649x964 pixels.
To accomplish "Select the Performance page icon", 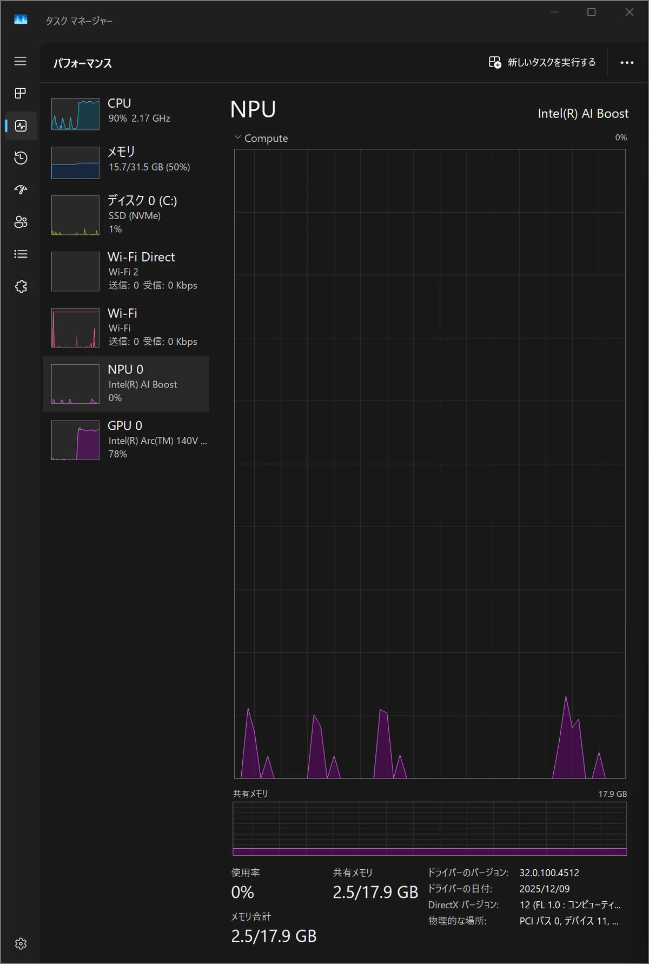I will [21, 126].
